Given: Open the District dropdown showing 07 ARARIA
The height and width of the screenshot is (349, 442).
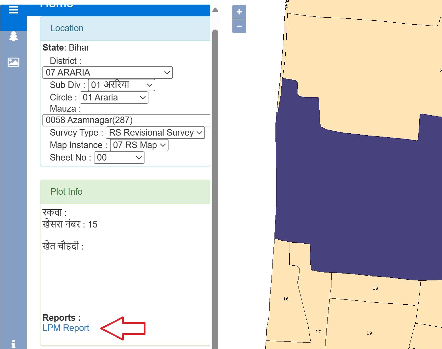Looking at the screenshot, I should coord(107,73).
